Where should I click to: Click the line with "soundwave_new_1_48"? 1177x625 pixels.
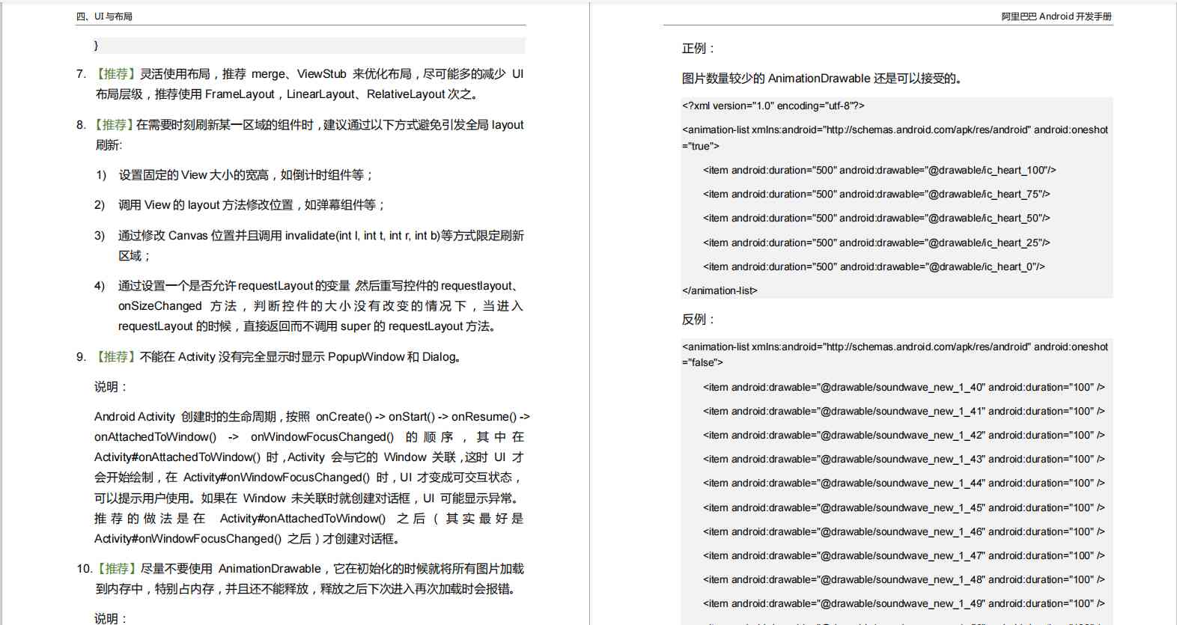(x=904, y=579)
